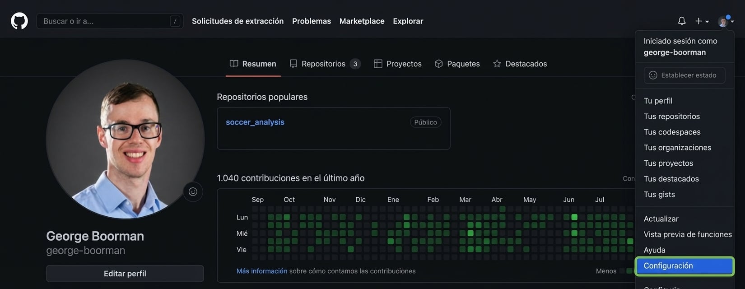Switch to the Proyectos tab

tap(398, 64)
